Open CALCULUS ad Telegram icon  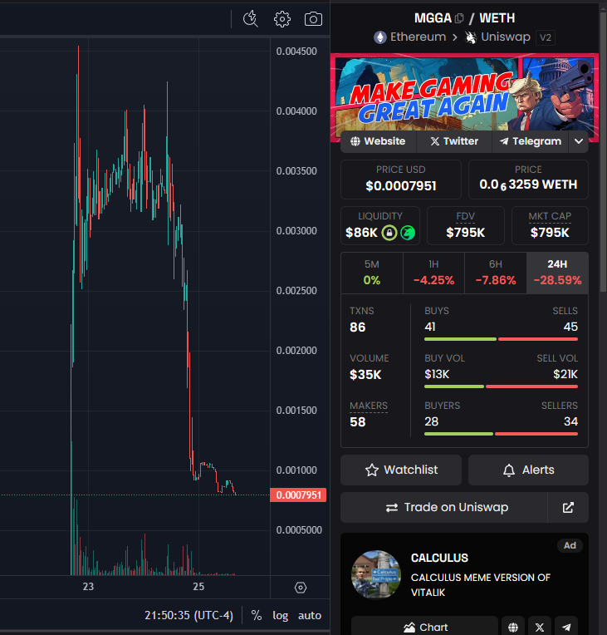tap(566, 628)
